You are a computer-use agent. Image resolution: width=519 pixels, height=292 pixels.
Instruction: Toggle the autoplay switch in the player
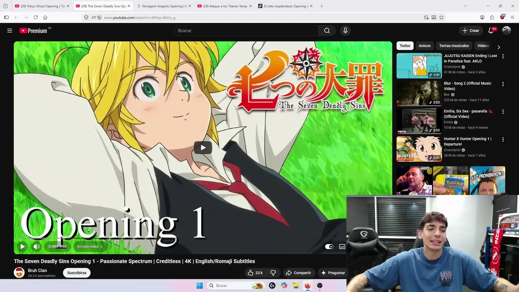(329, 247)
